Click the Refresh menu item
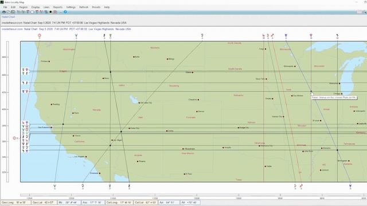Screen dimensions: 367x206 point(84,7)
